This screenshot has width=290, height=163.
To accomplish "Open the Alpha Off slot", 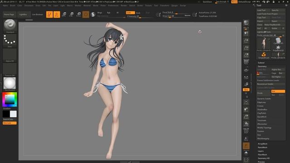I will click(10, 55).
